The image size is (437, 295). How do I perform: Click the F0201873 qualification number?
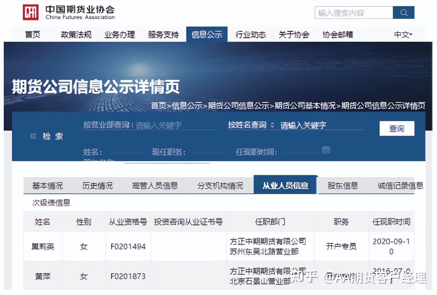pos(128,276)
